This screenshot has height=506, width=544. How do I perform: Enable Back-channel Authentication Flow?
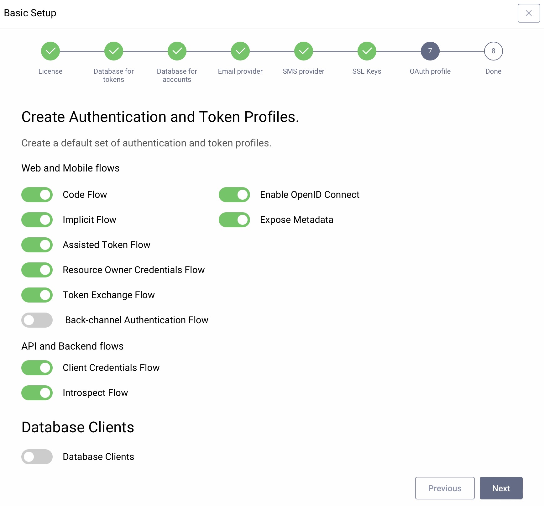pyautogui.click(x=37, y=320)
